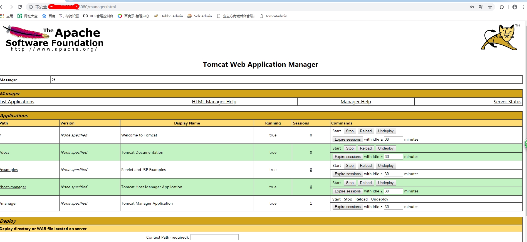Select the 'Welcome to Tomcat' display name cell
The width and height of the screenshot is (527, 242).
coord(187,135)
